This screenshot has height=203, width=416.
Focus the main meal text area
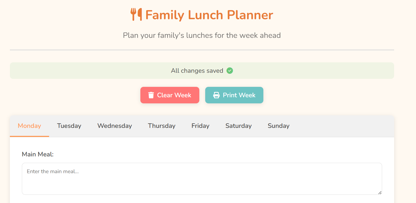point(202,179)
